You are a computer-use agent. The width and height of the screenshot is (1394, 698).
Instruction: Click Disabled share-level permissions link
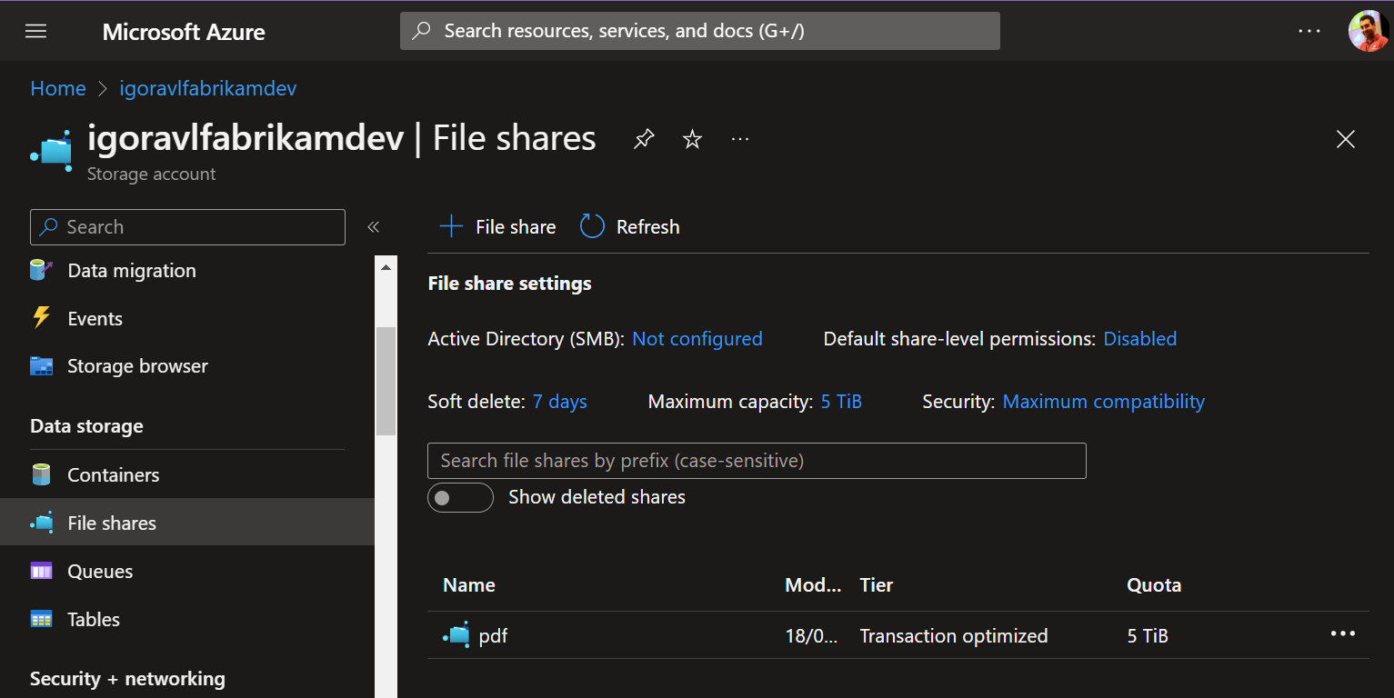pyautogui.click(x=1140, y=339)
